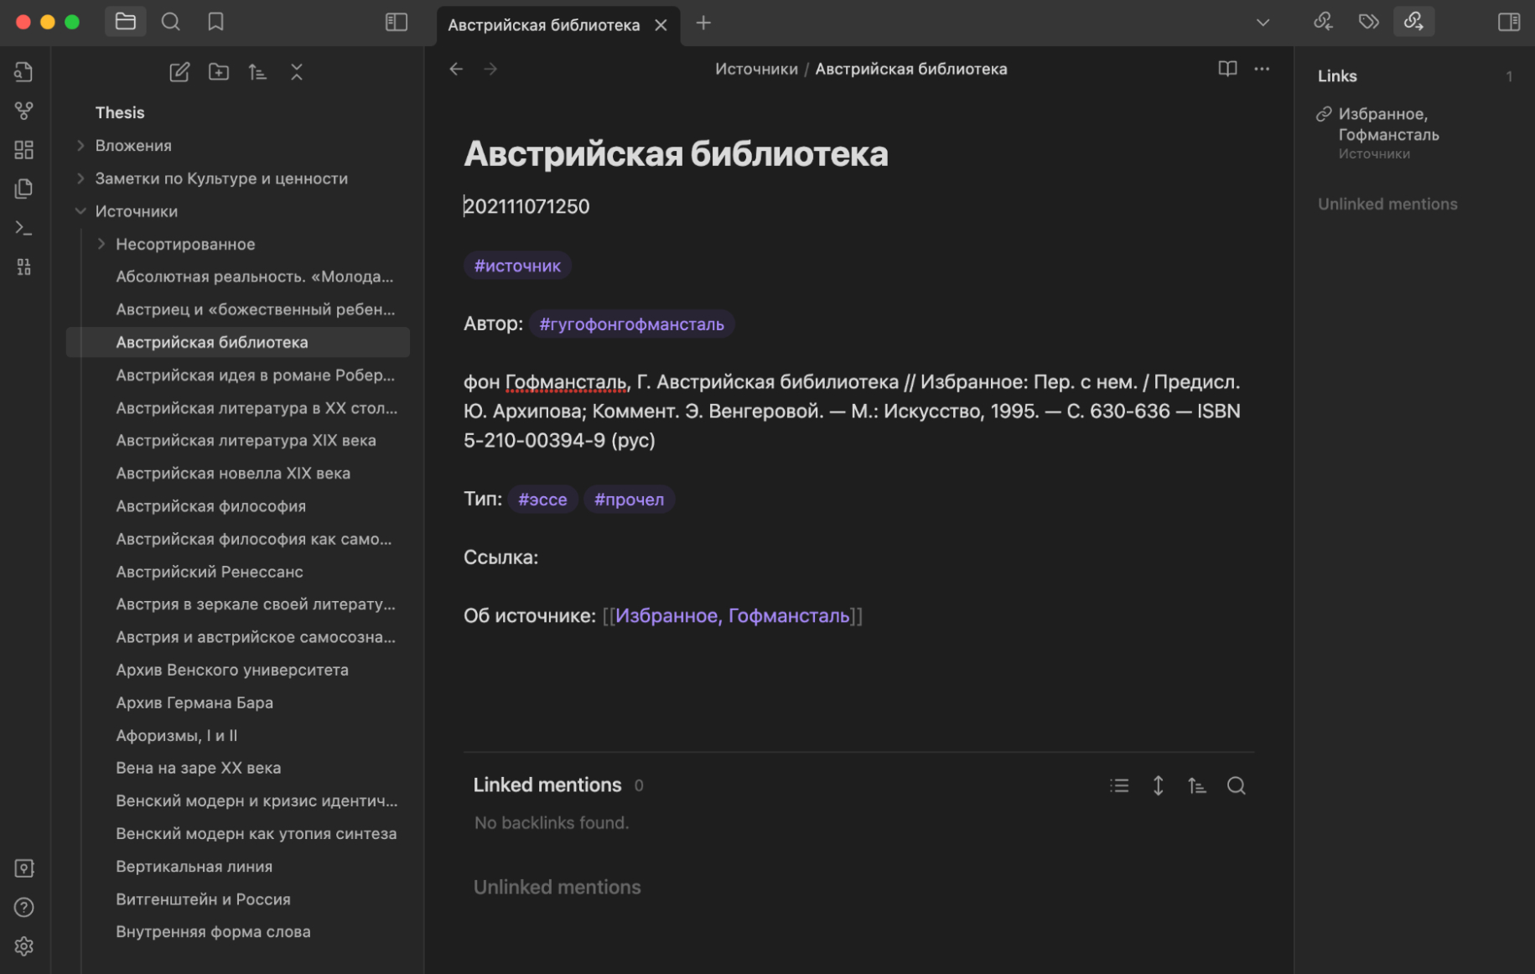Open note Витгенштейн и Россия
Screen dimensions: 1535x974
click(x=203, y=899)
